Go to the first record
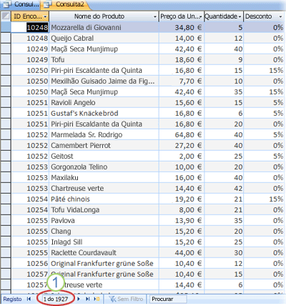 (x=29, y=299)
